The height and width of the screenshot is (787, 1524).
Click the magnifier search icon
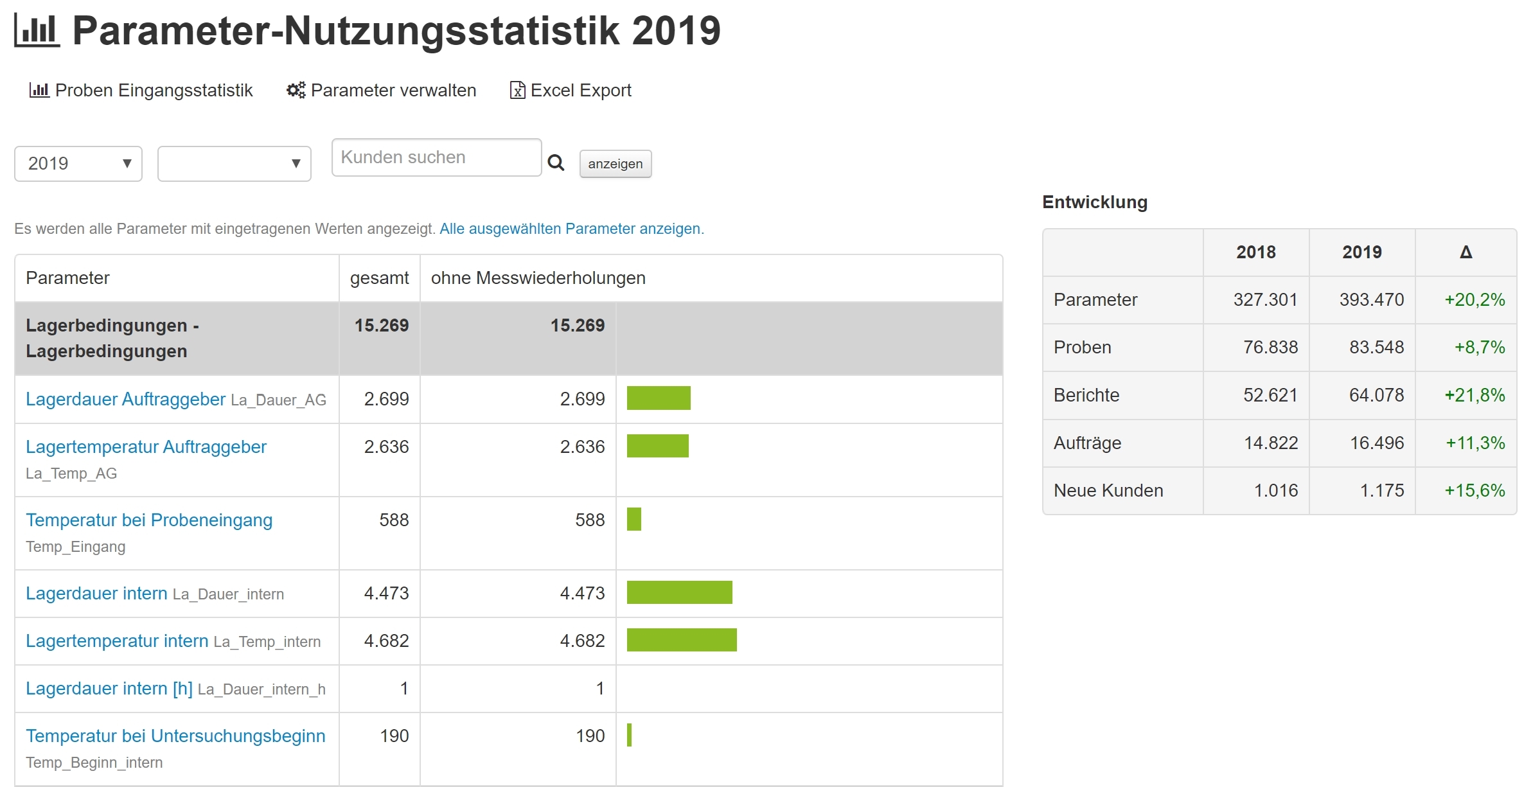(x=556, y=163)
